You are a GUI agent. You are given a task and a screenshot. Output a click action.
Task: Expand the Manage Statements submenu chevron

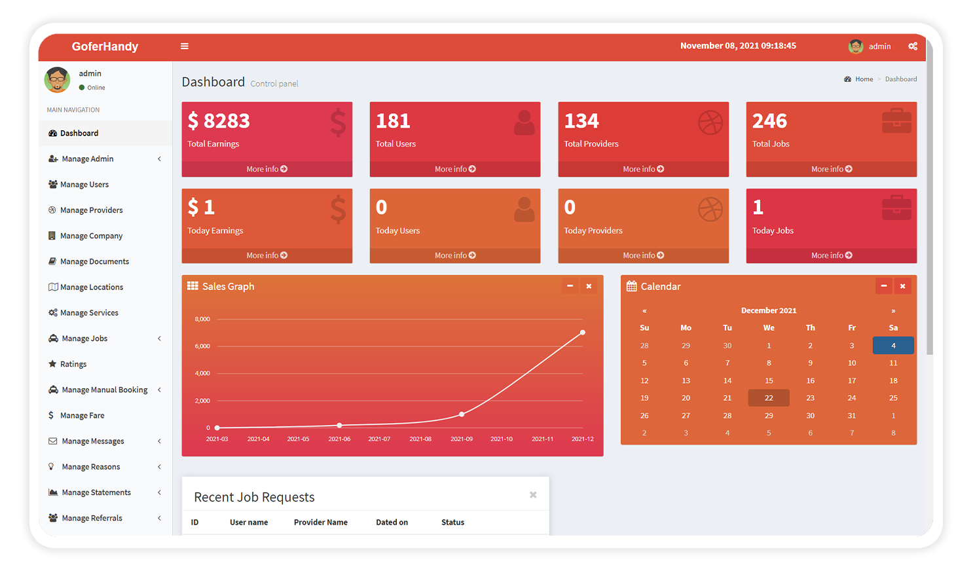click(159, 492)
